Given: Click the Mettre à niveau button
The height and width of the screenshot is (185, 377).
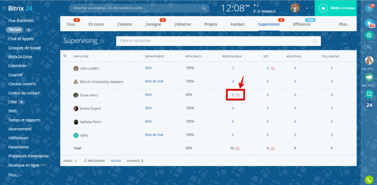Looking at the screenshot, I should tap(336, 8).
